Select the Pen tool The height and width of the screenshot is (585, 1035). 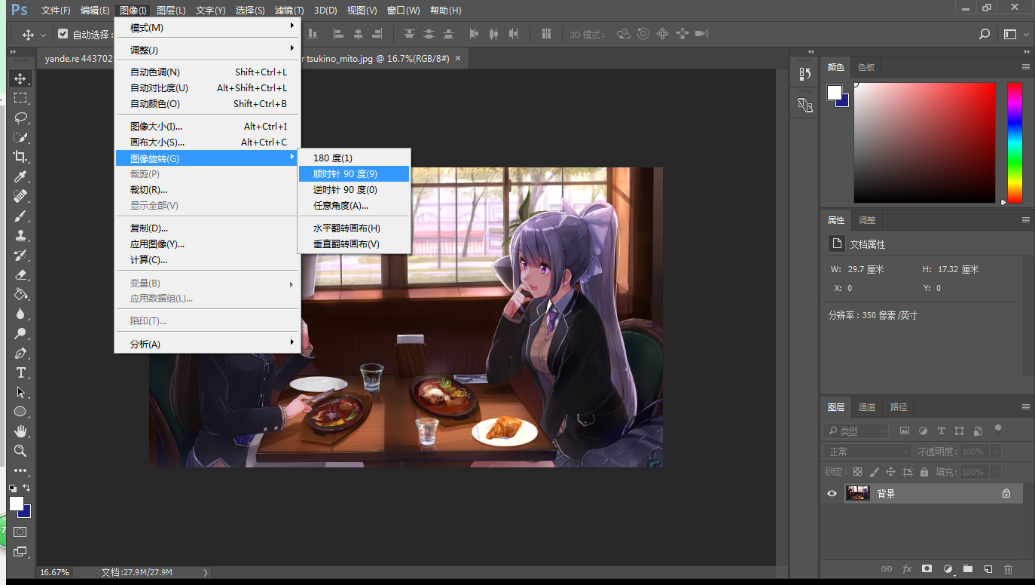click(x=20, y=353)
